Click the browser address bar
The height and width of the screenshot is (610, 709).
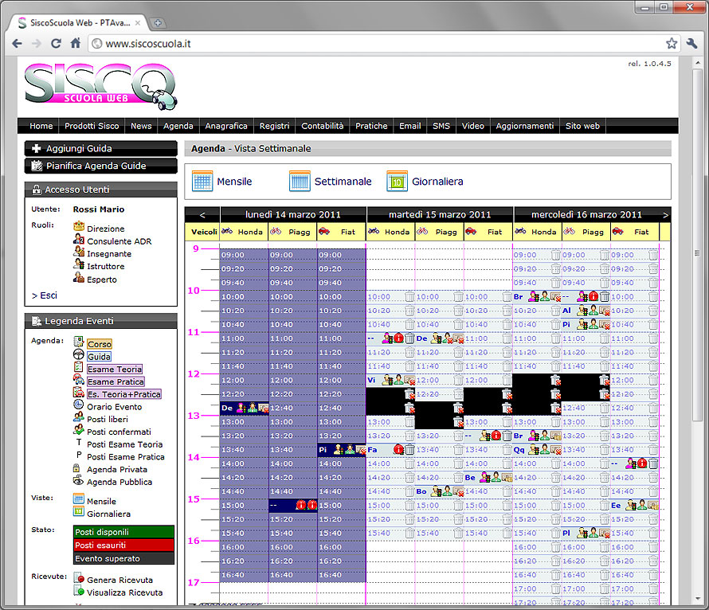[374, 44]
